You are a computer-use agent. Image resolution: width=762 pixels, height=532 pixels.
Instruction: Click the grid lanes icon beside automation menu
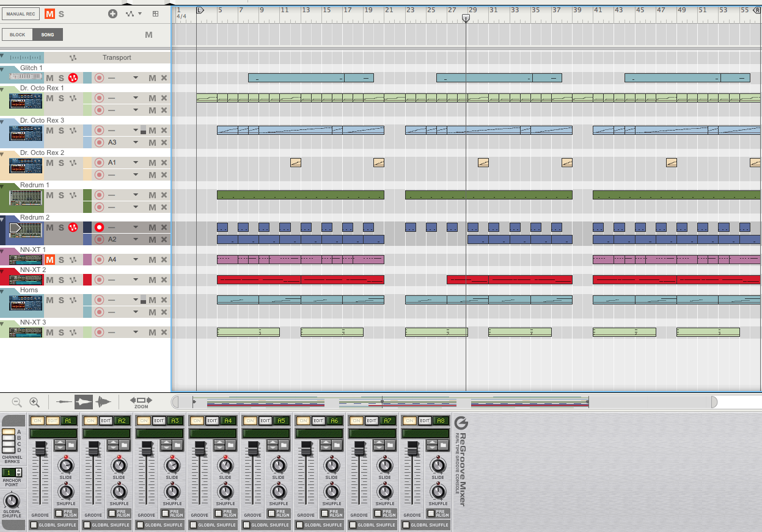coord(156,13)
